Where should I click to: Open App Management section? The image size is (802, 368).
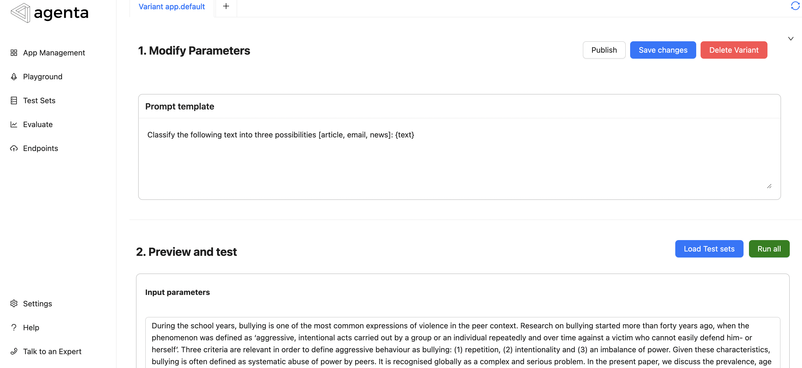54,53
